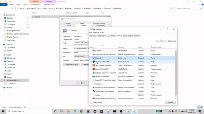
Task: Show hidden system tray icons chevron
Action: coord(166,111)
